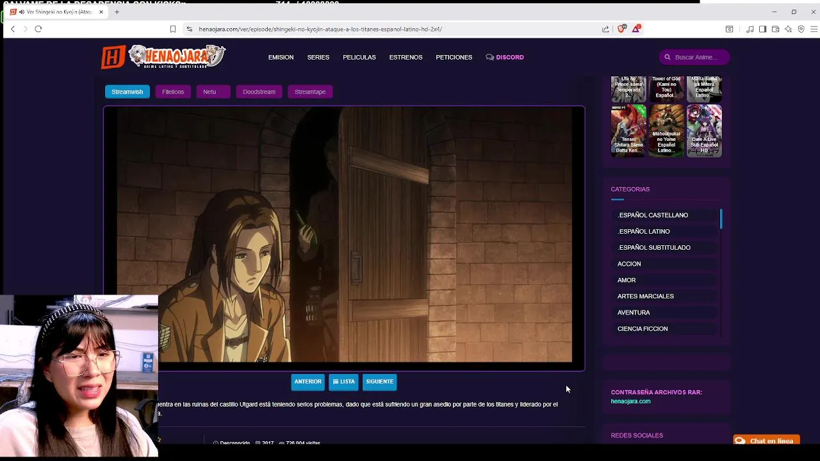Click the browser address bar URL

tap(320, 29)
